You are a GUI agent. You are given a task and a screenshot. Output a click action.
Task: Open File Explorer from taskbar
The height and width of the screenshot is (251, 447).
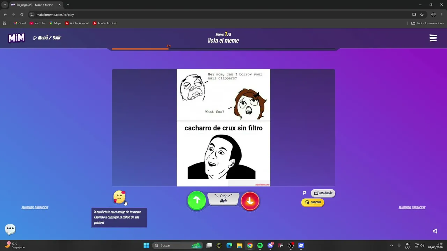[x=240, y=245]
